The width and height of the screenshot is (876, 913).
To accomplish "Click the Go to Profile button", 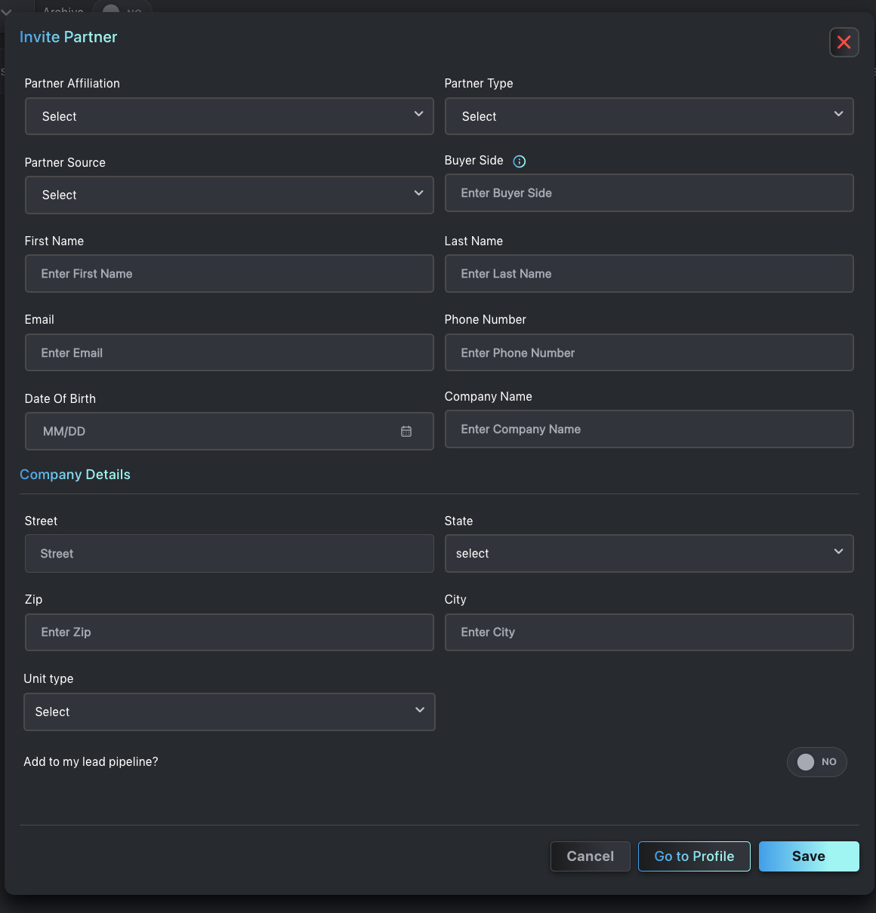I will (694, 856).
